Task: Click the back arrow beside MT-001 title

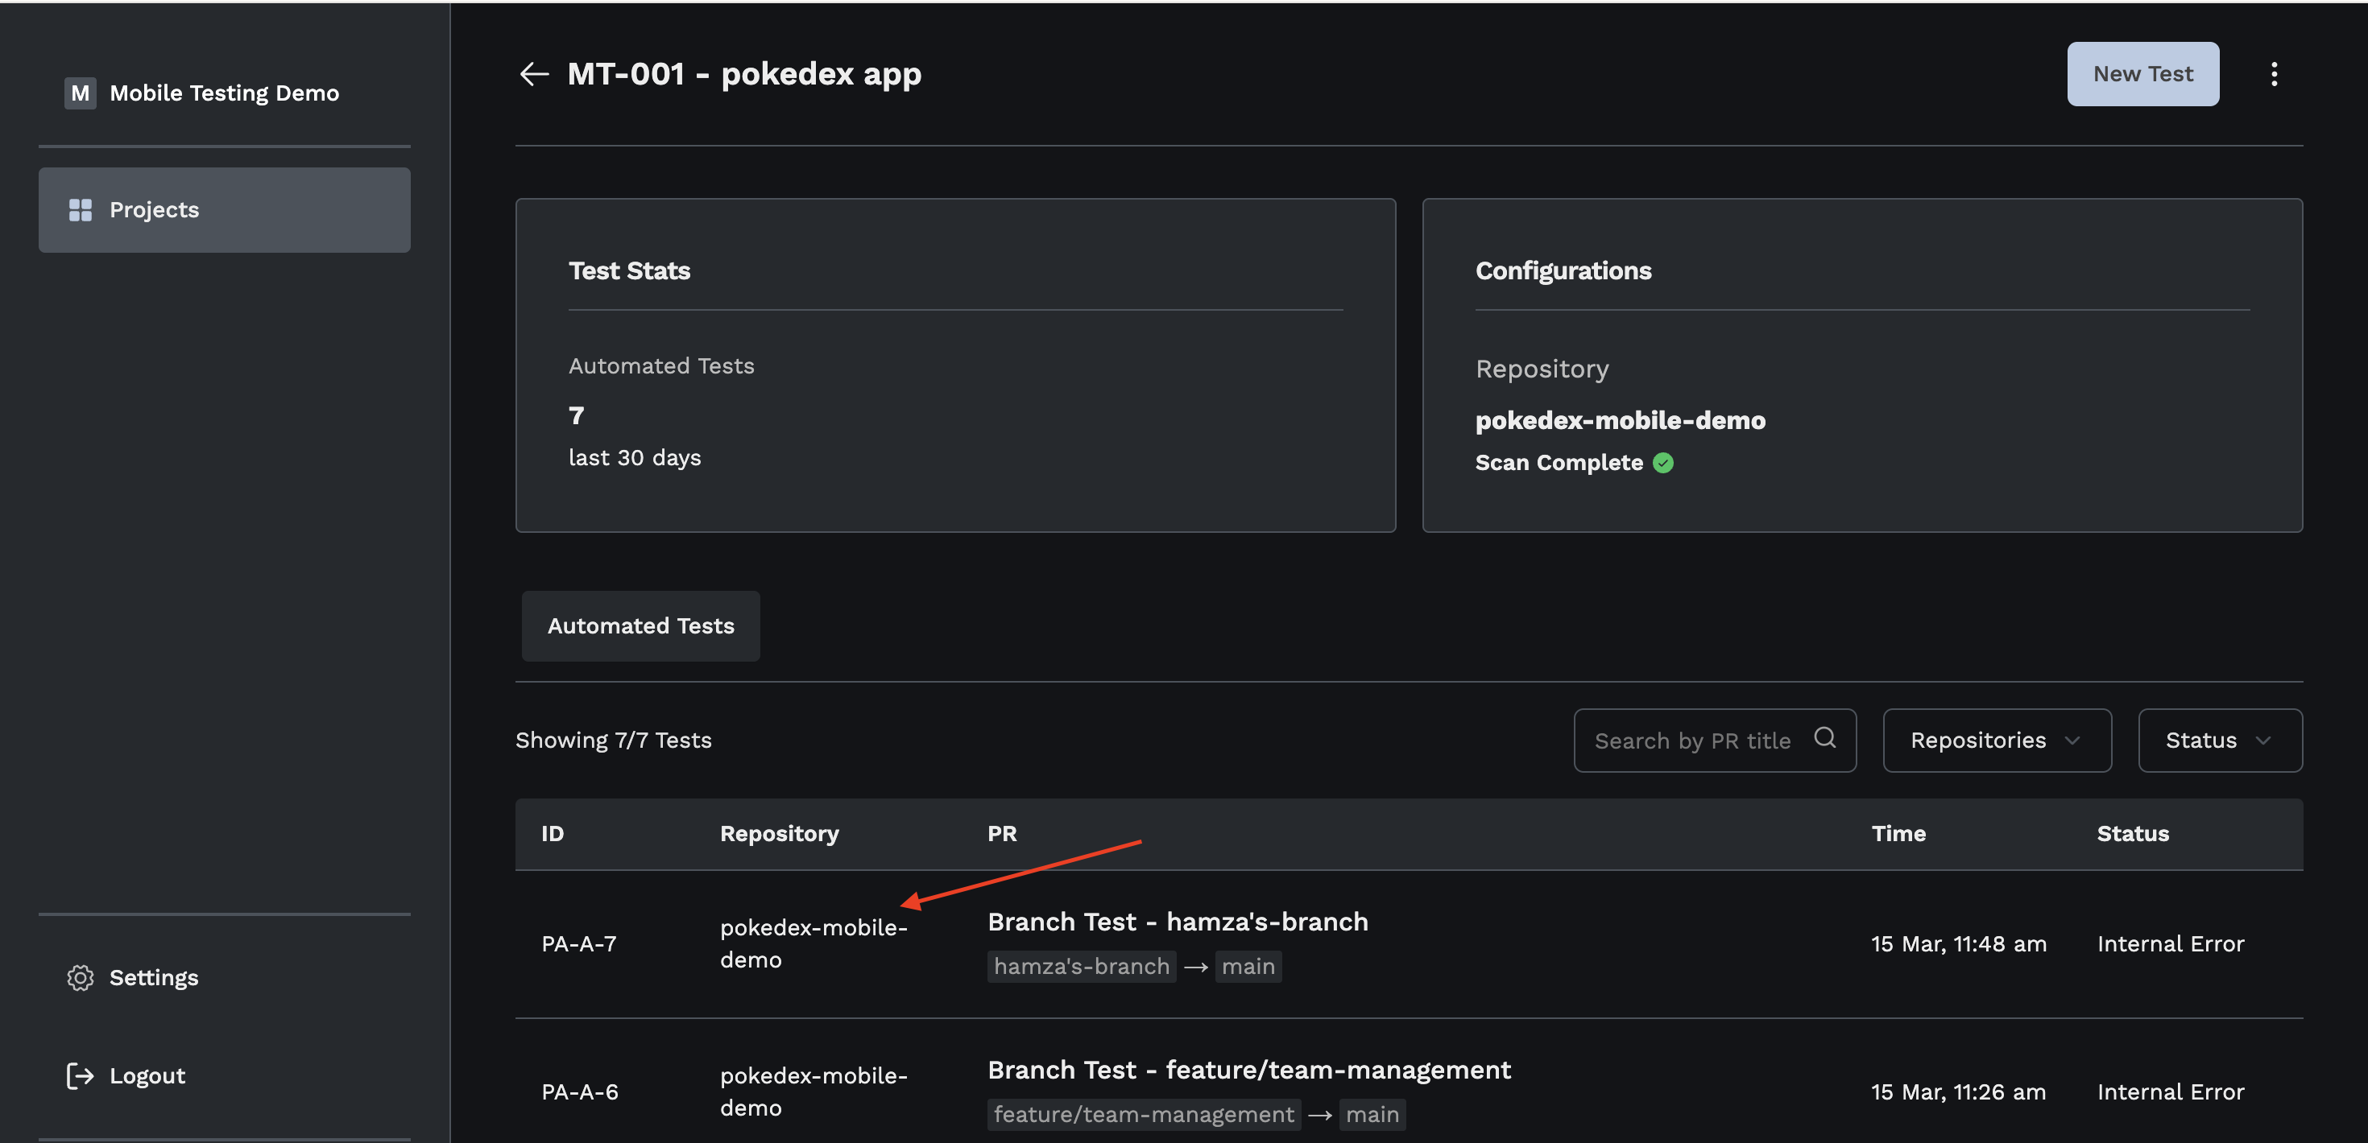Action: click(533, 73)
